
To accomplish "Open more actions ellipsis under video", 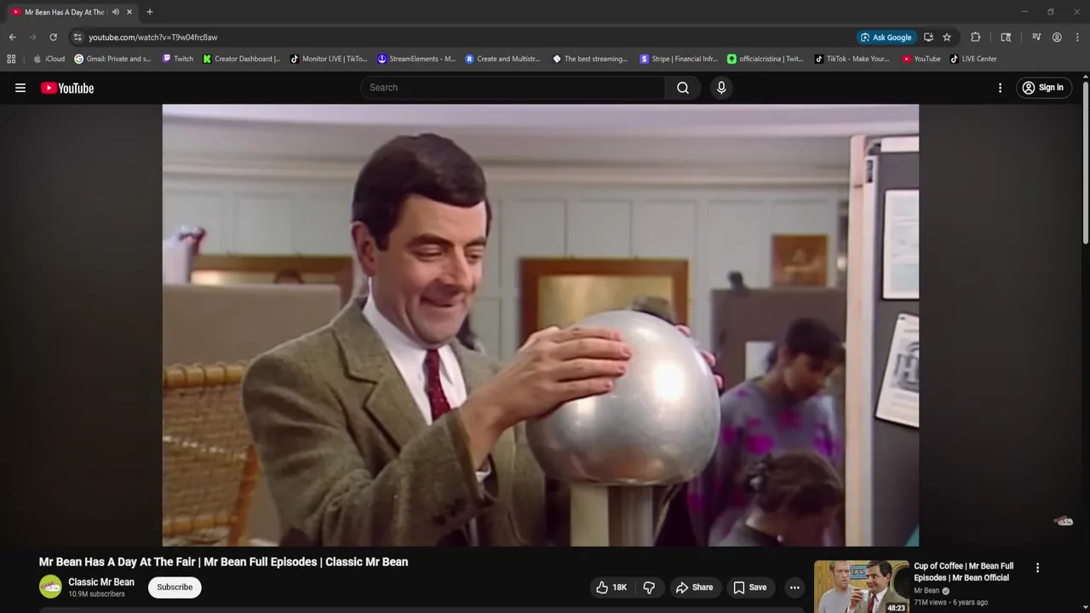I will pos(795,587).
